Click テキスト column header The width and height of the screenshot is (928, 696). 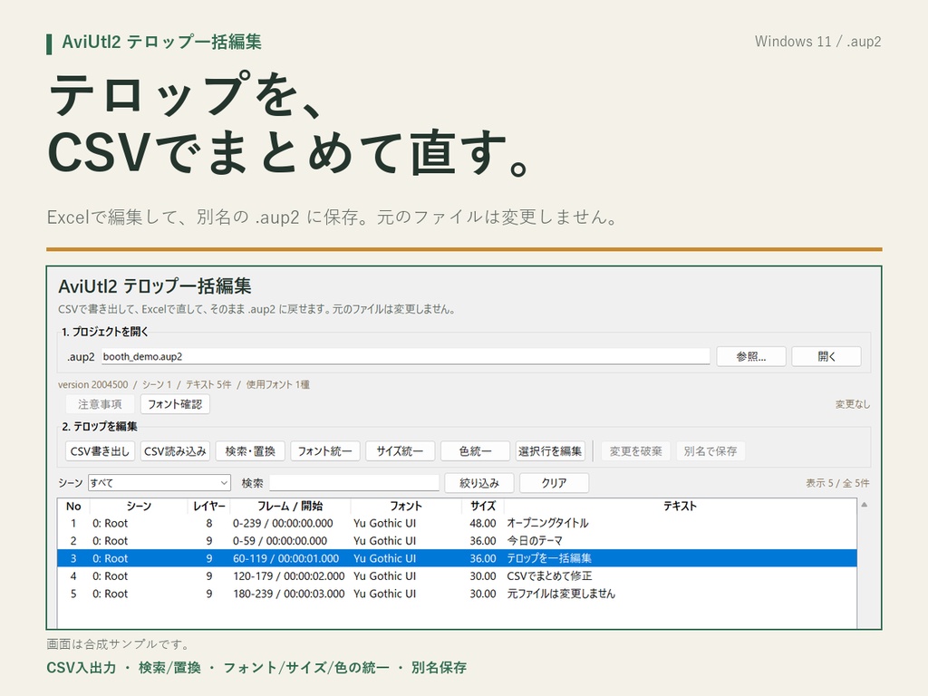click(680, 506)
